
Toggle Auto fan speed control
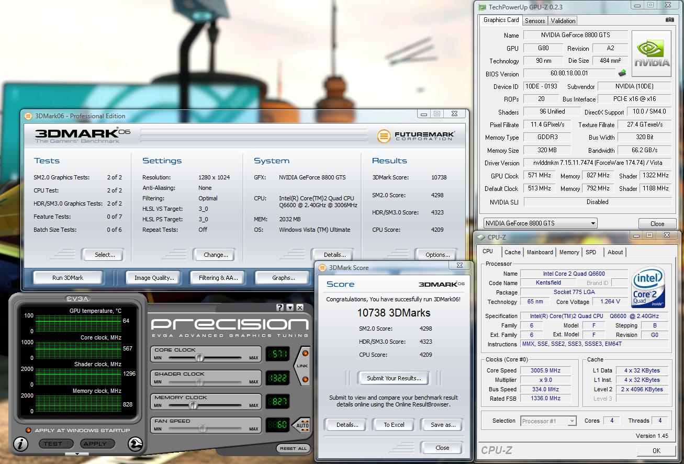(302, 425)
